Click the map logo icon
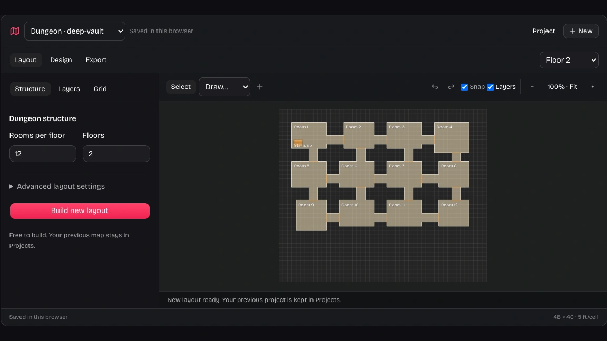The width and height of the screenshot is (607, 341). 15,31
